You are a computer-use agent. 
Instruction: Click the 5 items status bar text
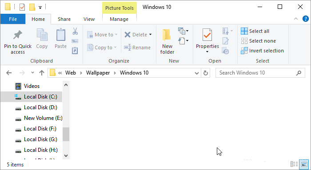point(15,165)
